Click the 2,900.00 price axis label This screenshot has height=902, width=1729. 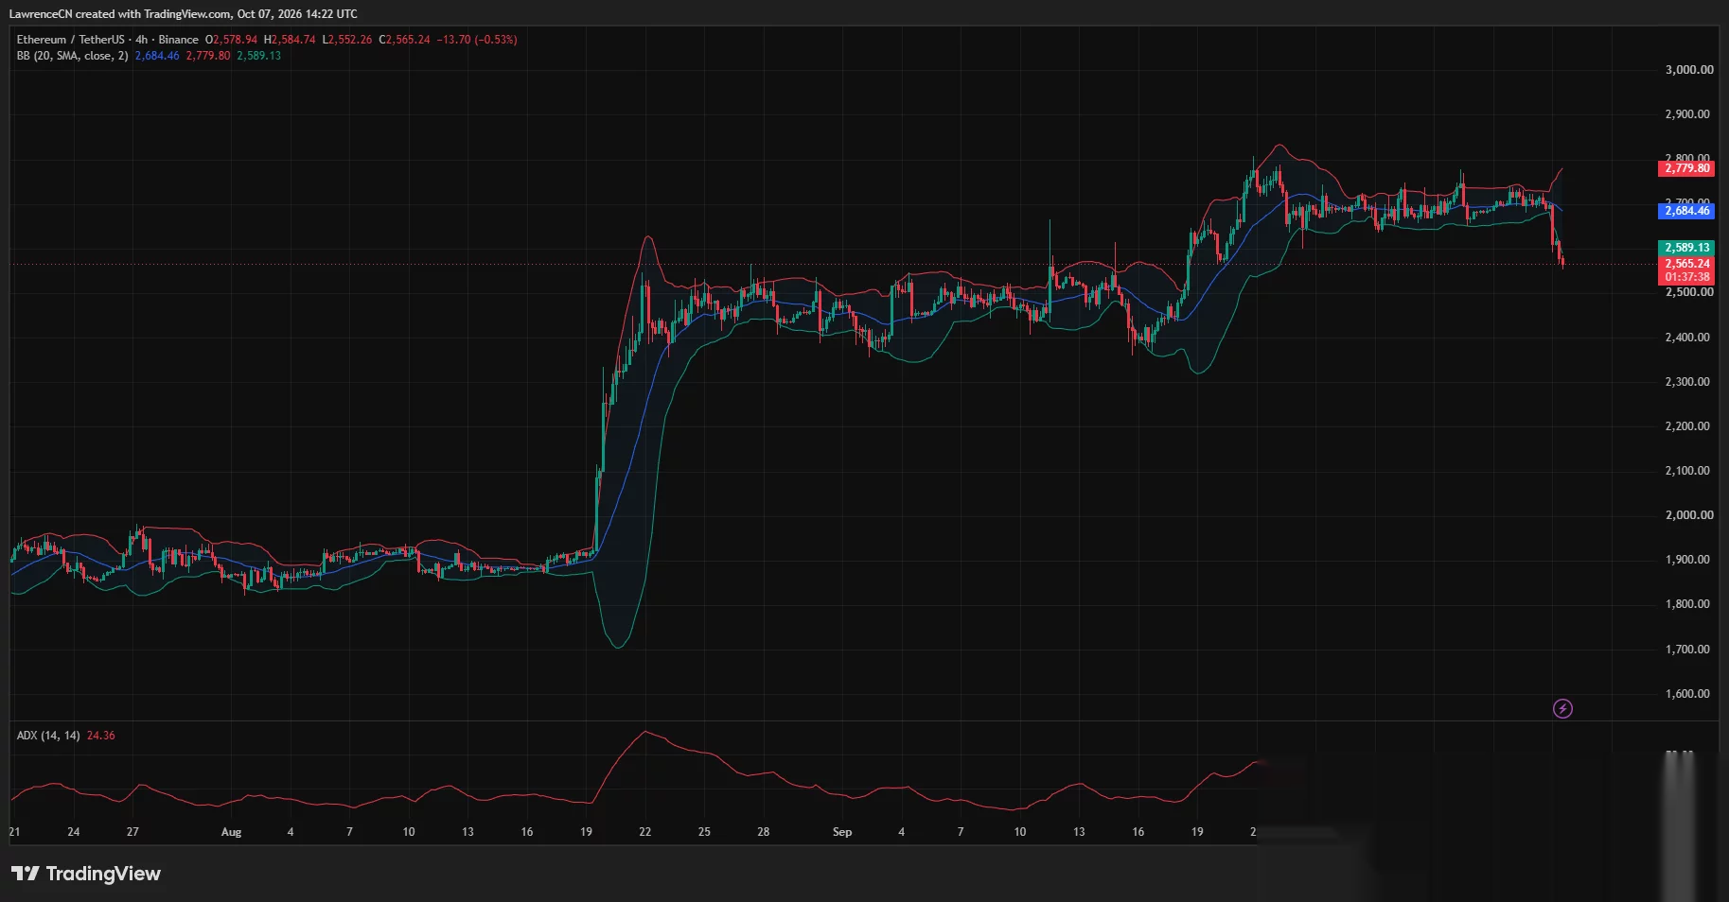point(1687,114)
